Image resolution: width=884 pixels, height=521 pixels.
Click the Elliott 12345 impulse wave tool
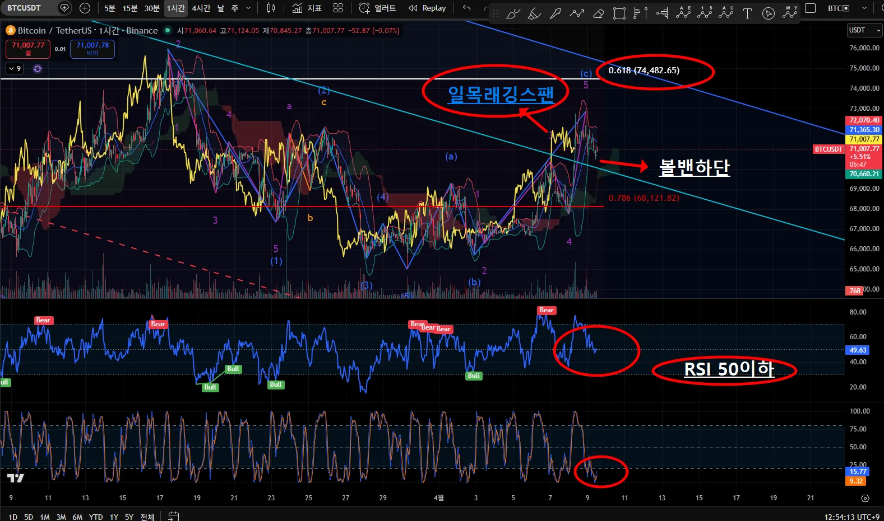705,13
